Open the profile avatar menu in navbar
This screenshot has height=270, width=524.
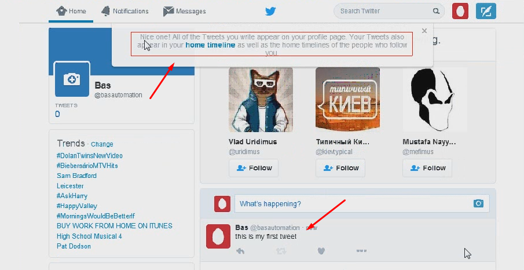[x=460, y=11]
